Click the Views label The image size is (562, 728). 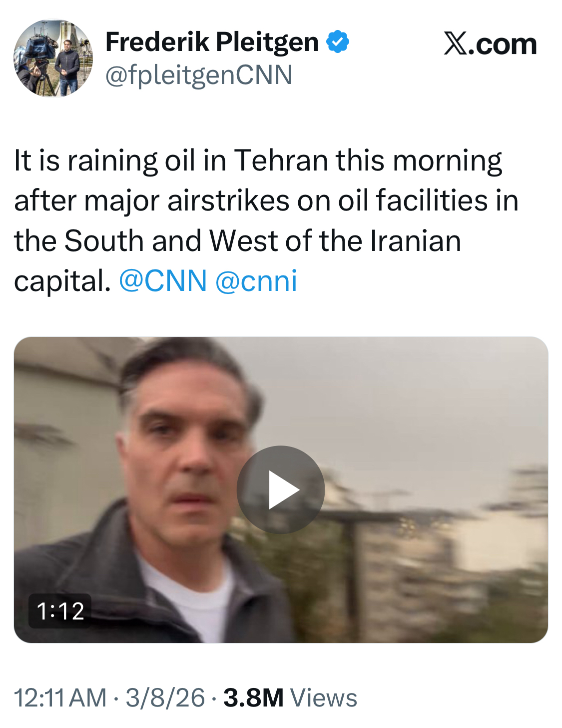click(324, 698)
